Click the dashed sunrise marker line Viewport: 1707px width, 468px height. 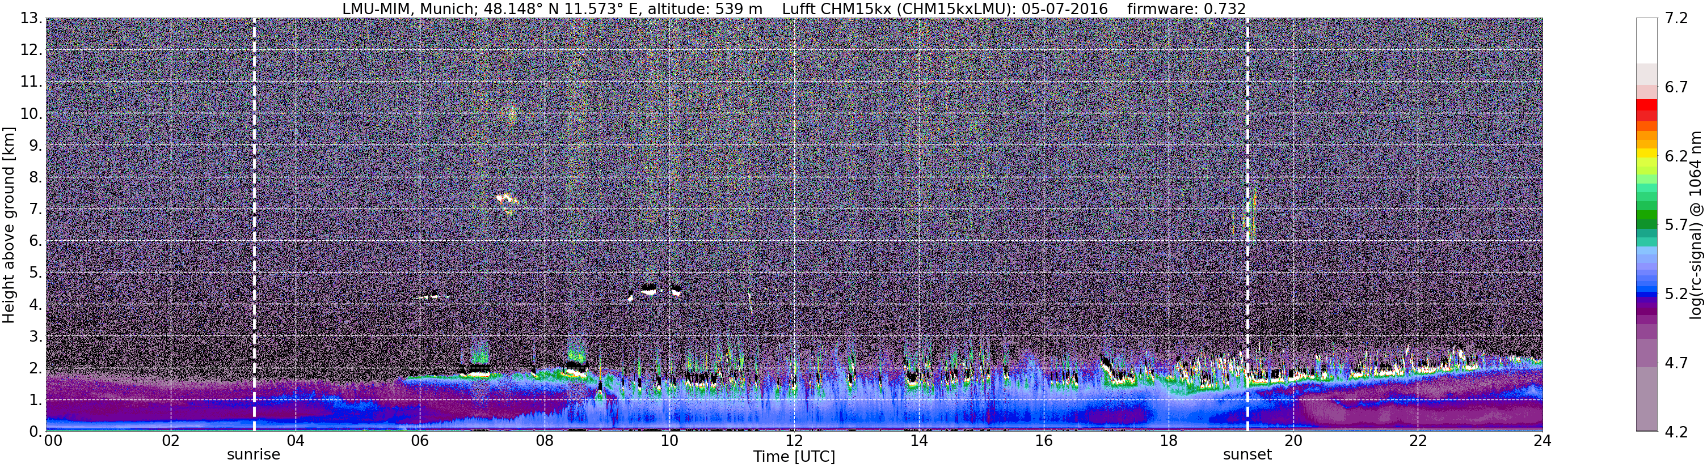tap(255, 225)
